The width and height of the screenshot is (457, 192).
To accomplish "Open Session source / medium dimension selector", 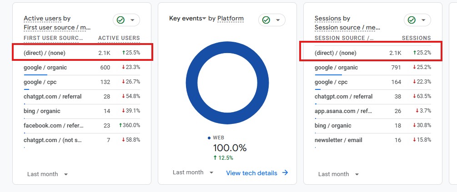I will (347, 28).
